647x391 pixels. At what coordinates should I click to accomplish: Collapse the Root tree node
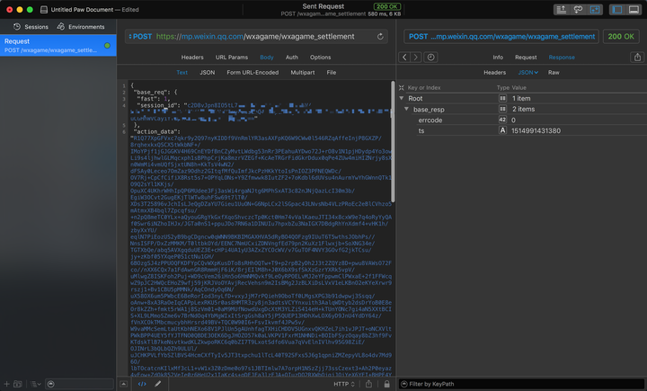tap(402, 98)
